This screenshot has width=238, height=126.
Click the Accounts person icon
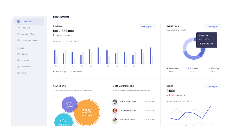pyautogui.click(x=18, y=67)
